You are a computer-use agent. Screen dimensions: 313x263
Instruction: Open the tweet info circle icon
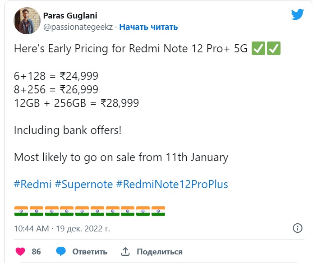(298, 228)
